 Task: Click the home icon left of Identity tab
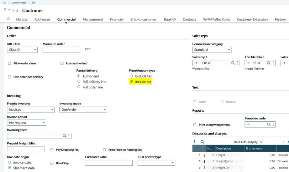[8, 19]
